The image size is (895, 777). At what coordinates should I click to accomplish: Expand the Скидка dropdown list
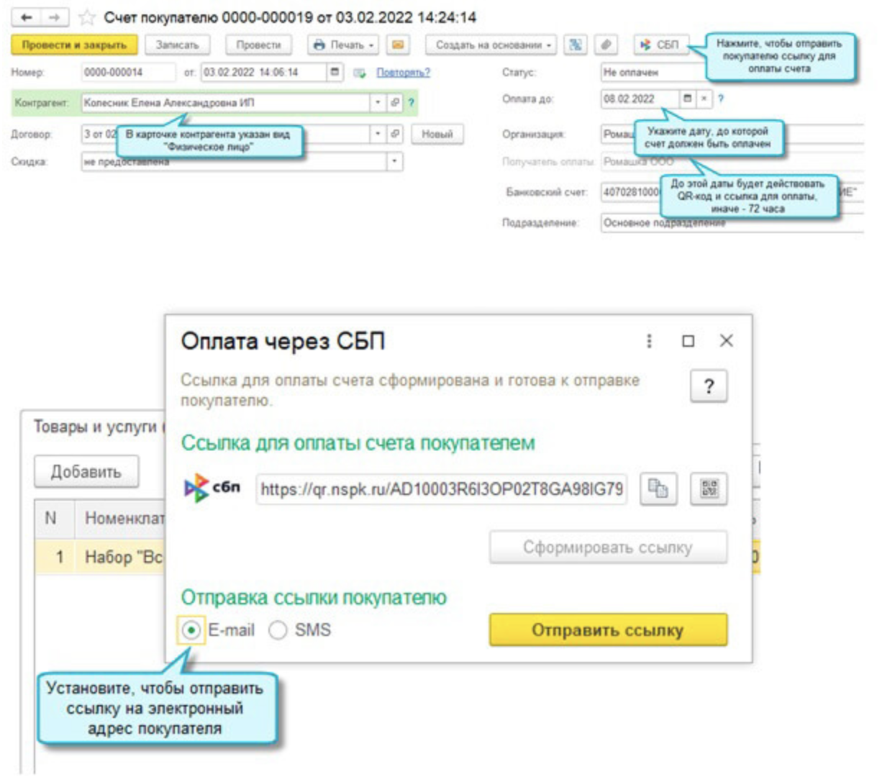(x=394, y=161)
